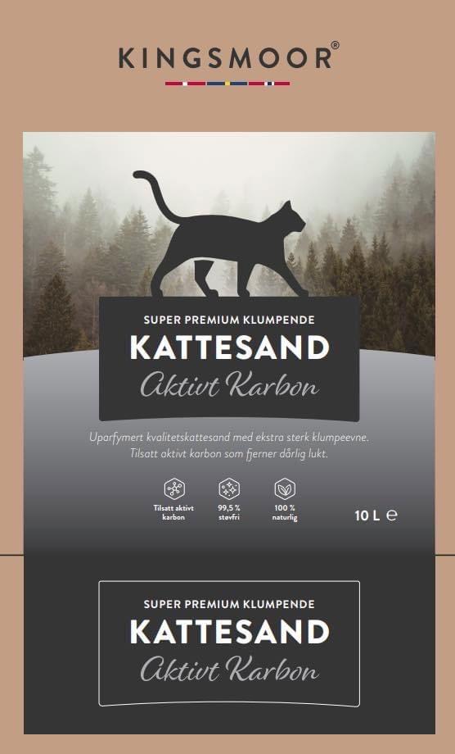The height and width of the screenshot is (754, 455).
Task: Click the upper 'SUPER PREMIUM KLUMPENDE' line
Action: [x=229, y=320]
